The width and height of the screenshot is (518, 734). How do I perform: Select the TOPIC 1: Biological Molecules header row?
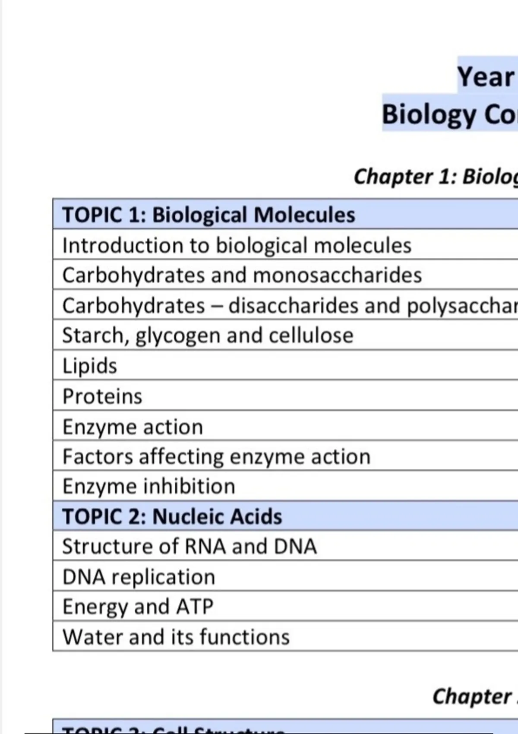[x=208, y=215]
